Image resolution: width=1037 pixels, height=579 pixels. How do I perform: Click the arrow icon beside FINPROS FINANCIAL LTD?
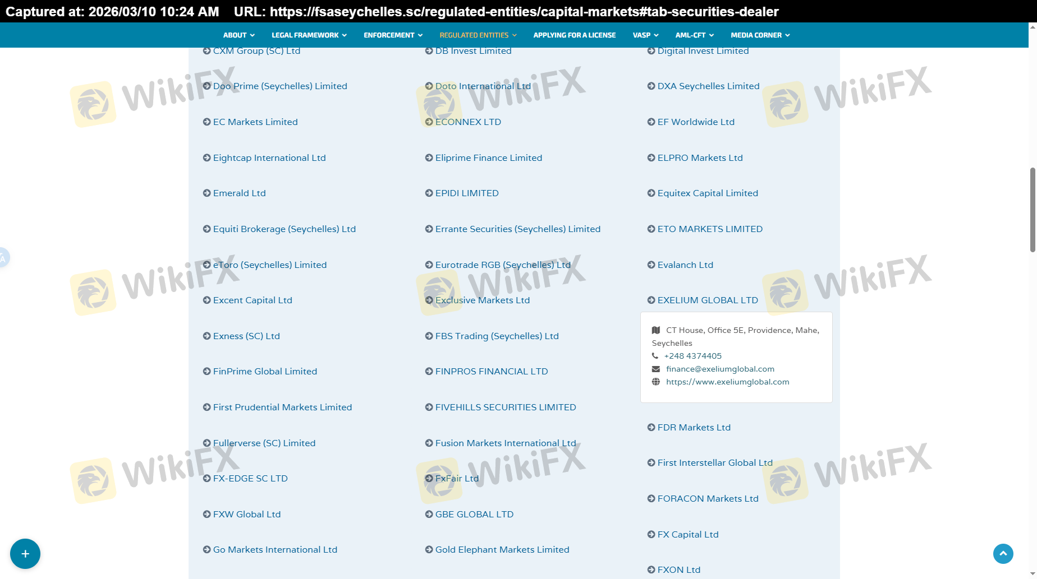click(429, 372)
